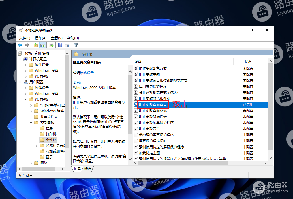Toggle the console tree toolbar icon

pos(43,45)
